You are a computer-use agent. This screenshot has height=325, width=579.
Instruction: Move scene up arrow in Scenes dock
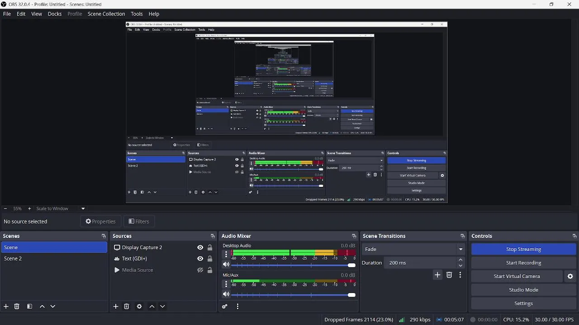[x=42, y=306]
